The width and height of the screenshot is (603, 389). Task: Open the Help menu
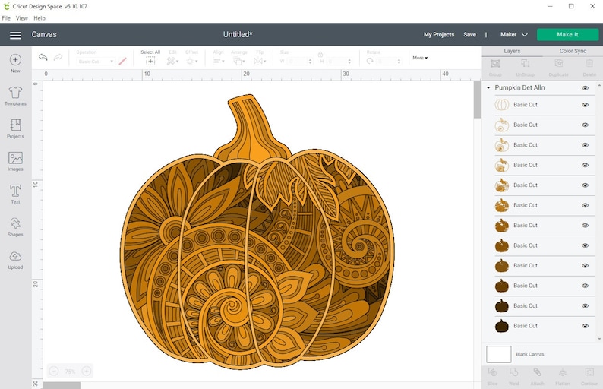click(39, 18)
